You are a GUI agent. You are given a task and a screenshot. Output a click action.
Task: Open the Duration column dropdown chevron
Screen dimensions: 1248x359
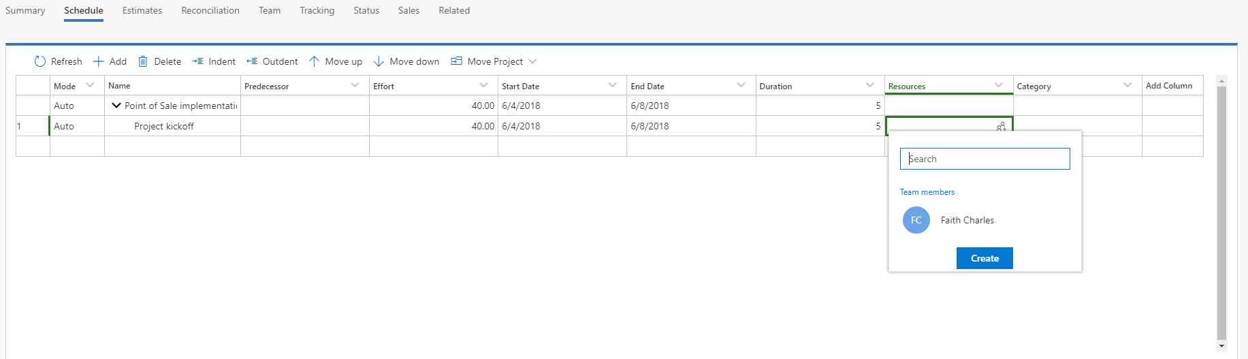coord(869,85)
